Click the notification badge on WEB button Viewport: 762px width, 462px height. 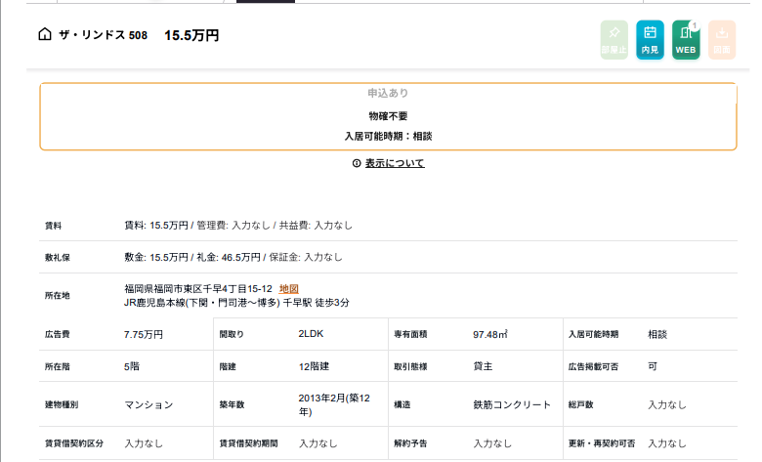(x=695, y=25)
